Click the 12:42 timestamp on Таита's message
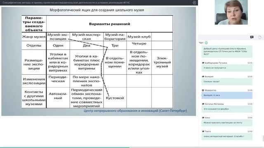 pos(250,132)
